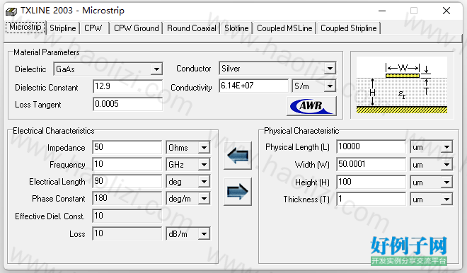
Task: Click the Conductivity field 6.14E+07
Action: (253, 86)
